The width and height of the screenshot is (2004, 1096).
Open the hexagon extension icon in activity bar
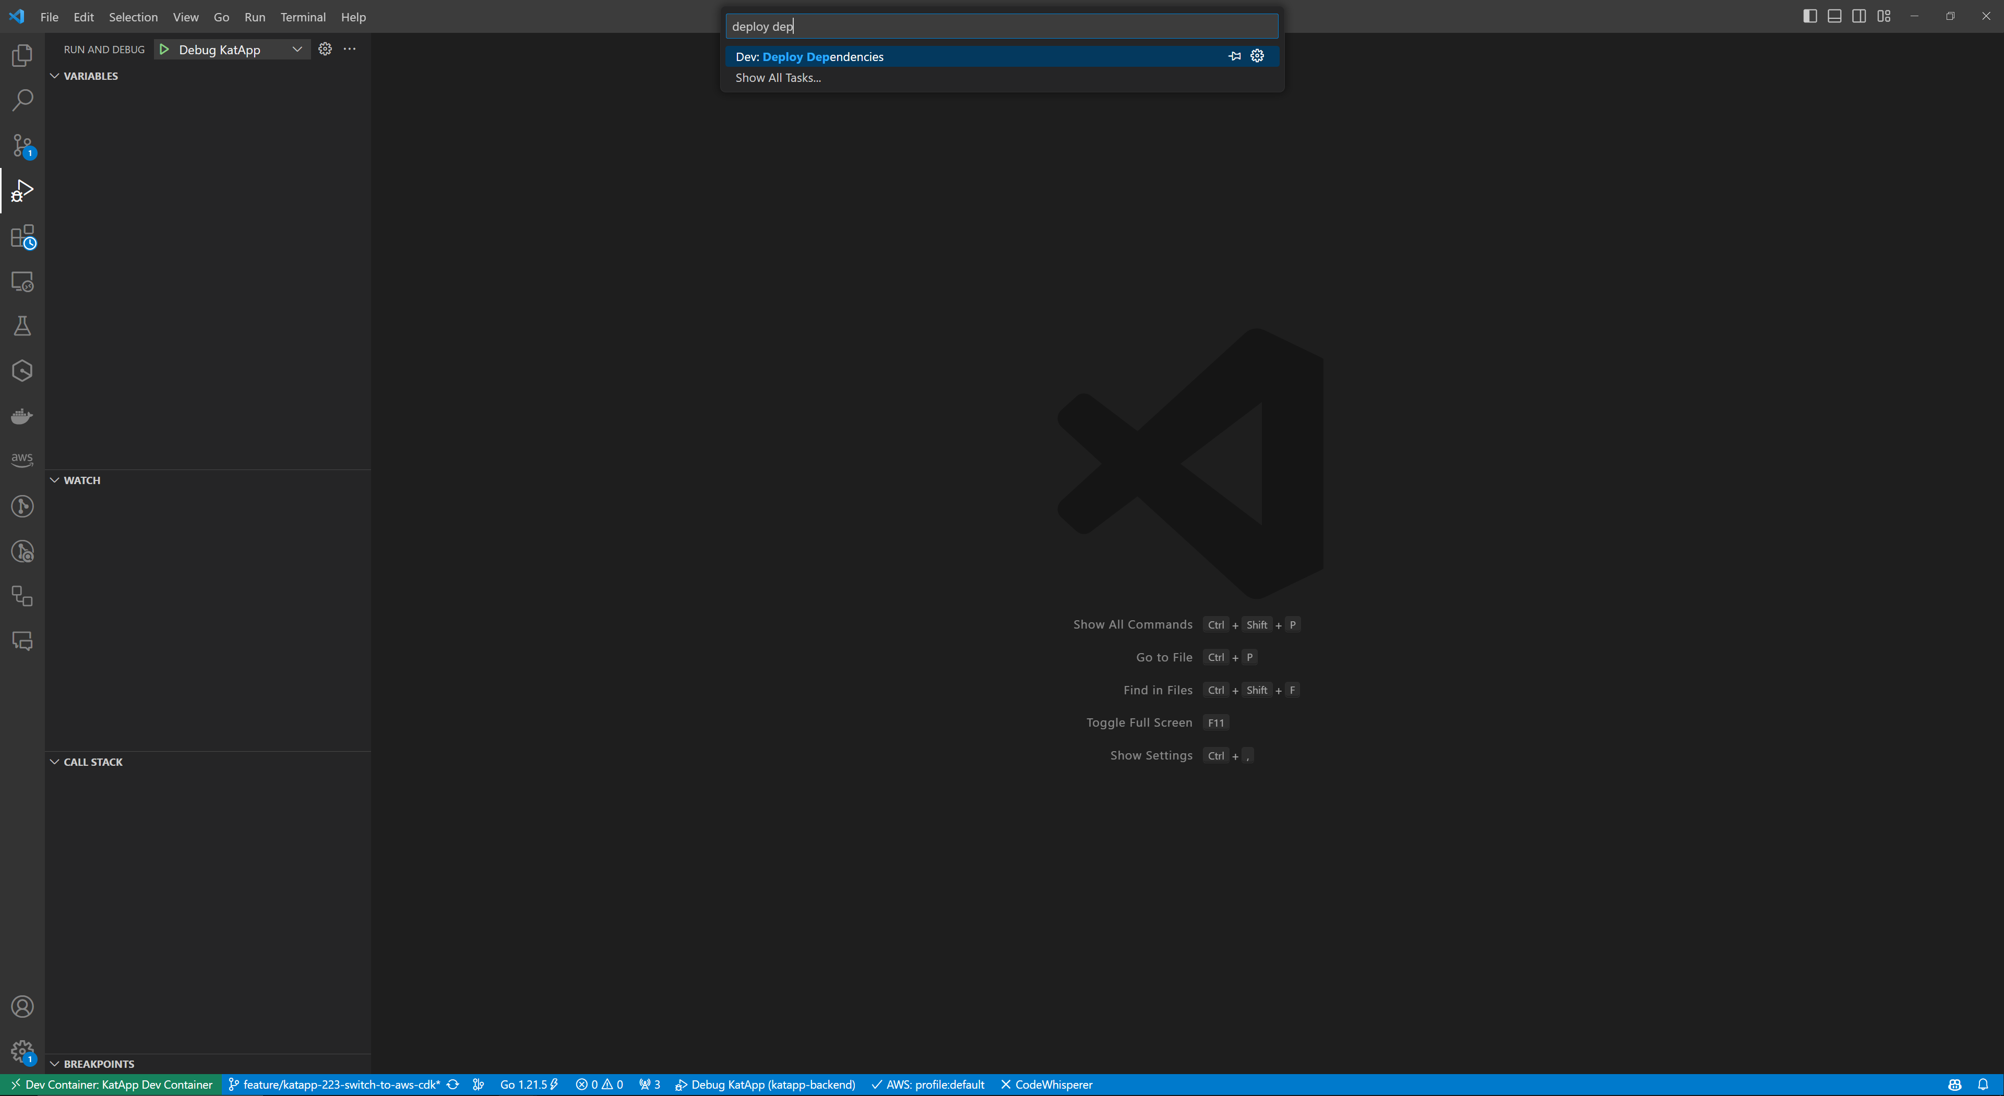click(x=22, y=371)
